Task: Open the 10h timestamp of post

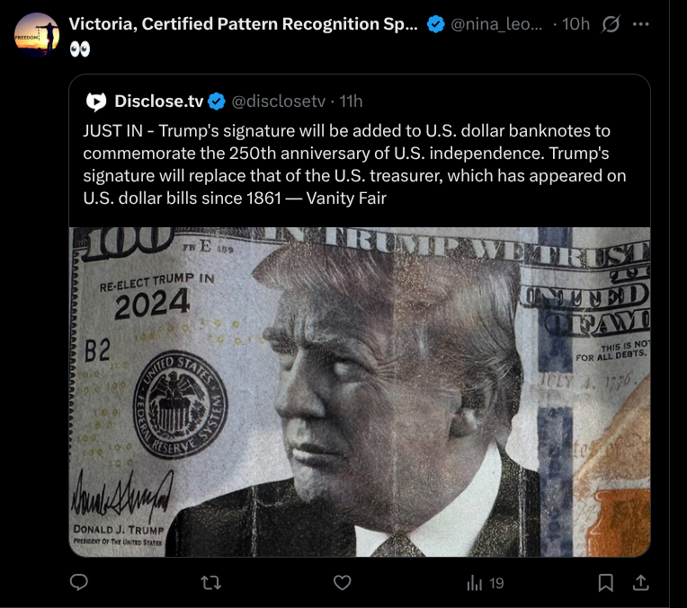Action: (575, 24)
